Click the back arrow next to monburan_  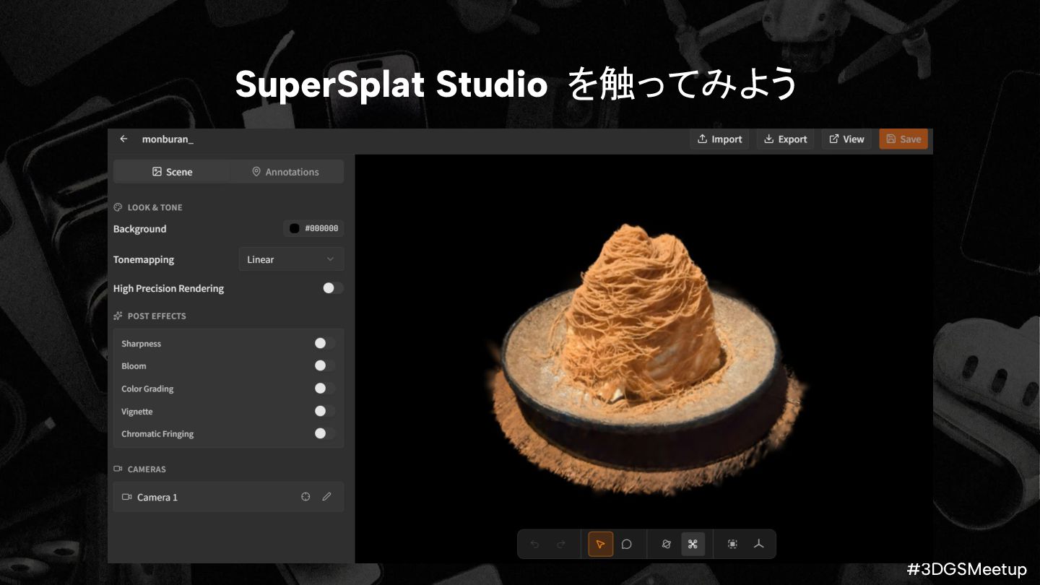point(123,139)
